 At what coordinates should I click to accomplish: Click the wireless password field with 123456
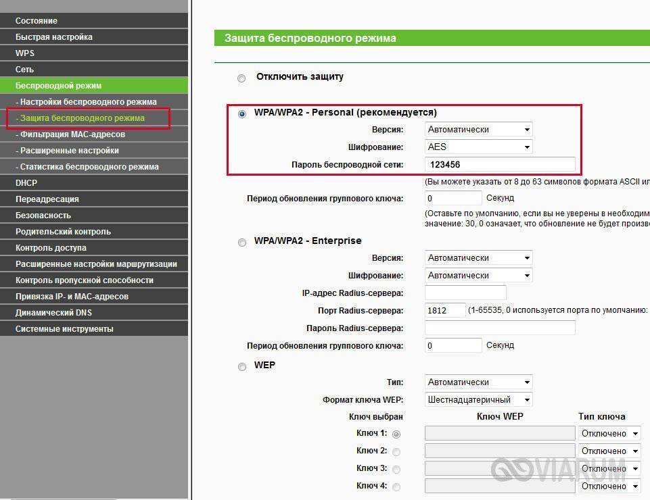point(499,164)
